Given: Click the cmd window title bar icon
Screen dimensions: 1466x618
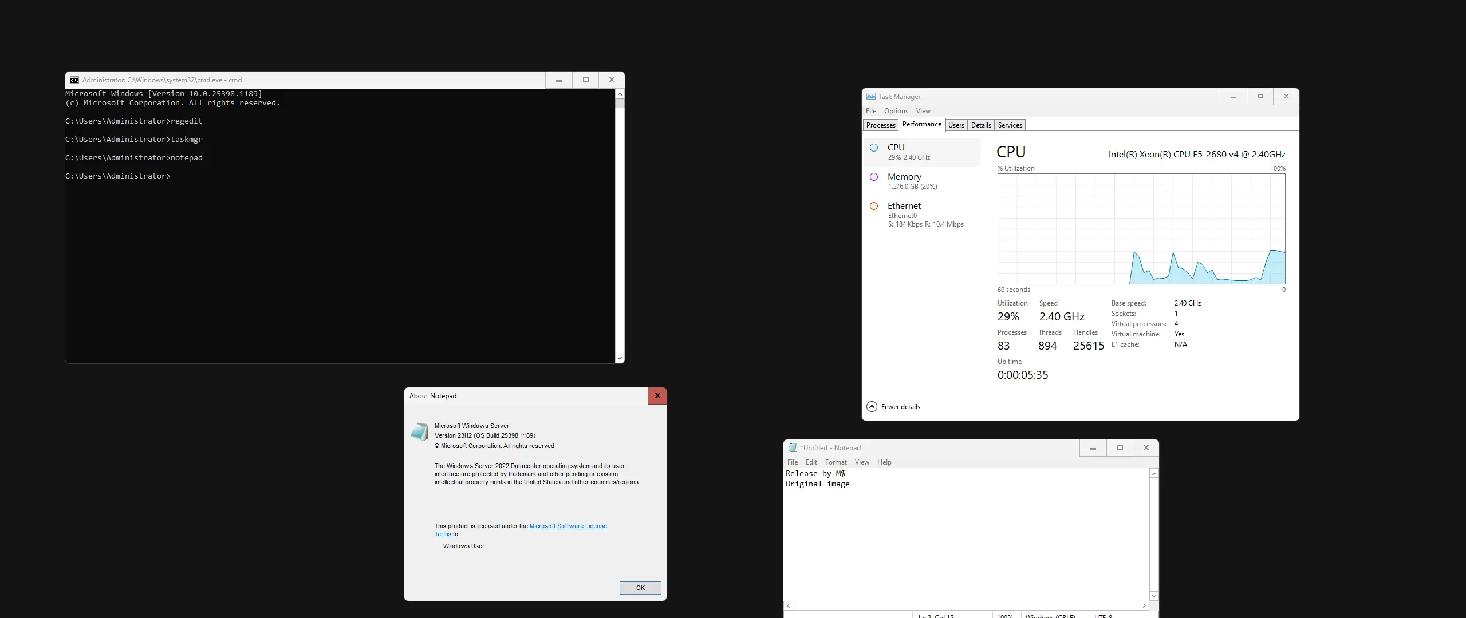Looking at the screenshot, I should [74, 80].
